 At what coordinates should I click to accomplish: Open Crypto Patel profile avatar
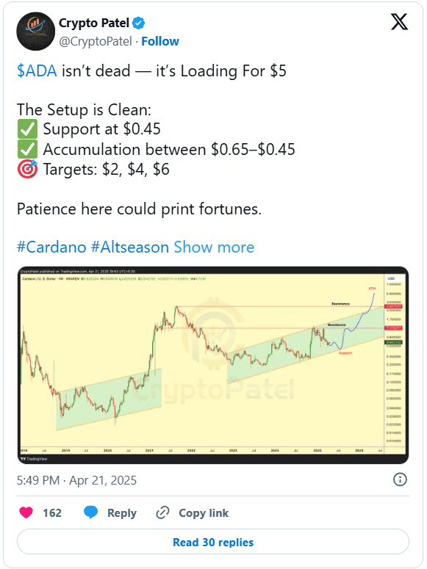click(x=35, y=32)
